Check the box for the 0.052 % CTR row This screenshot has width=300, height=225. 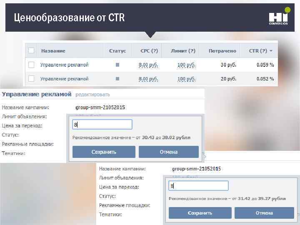pyautogui.click(x=31, y=79)
